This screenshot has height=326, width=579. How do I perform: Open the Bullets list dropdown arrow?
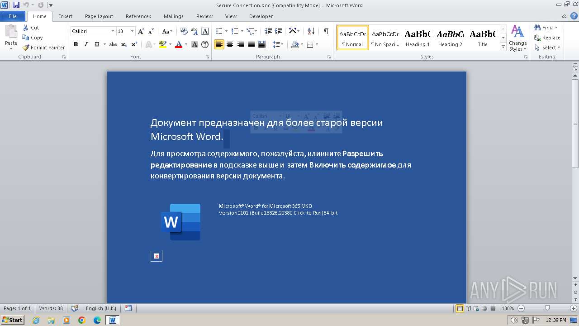point(227,31)
